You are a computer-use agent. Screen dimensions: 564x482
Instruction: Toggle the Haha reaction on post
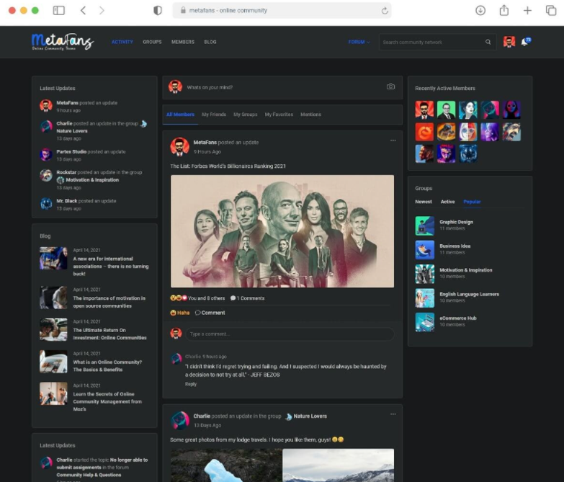pos(180,313)
